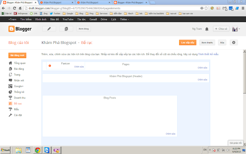Click the Blogger logo

20,29
